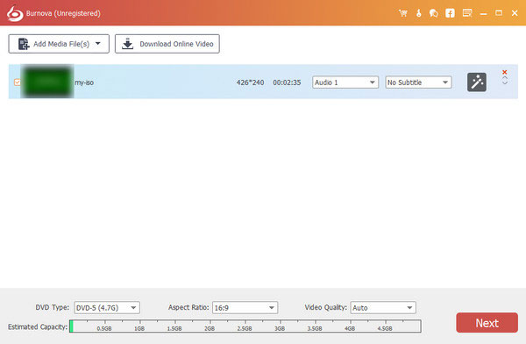Click the Burnova logo icon
The width and height of the screenshot is (526, 344).
pyautogui.click(x=15, y=13)
